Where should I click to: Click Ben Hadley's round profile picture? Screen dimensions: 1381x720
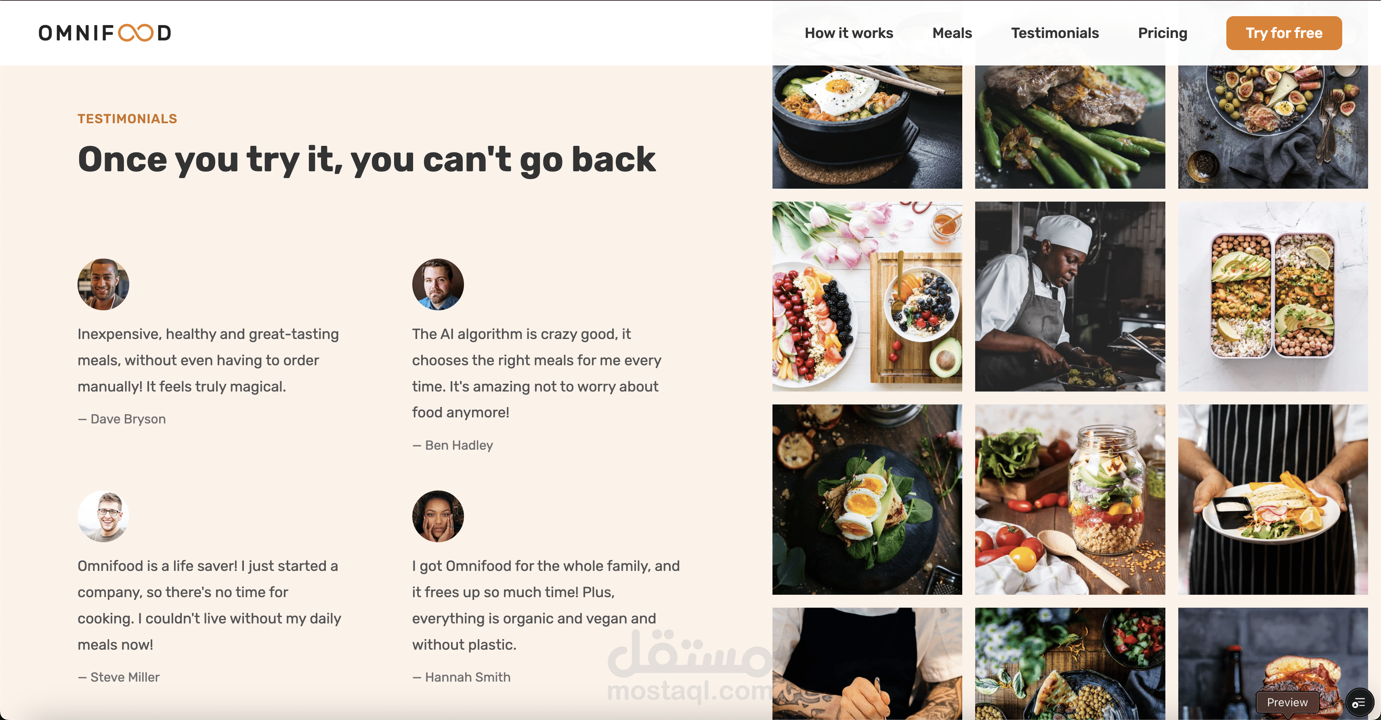coord(438,284)
